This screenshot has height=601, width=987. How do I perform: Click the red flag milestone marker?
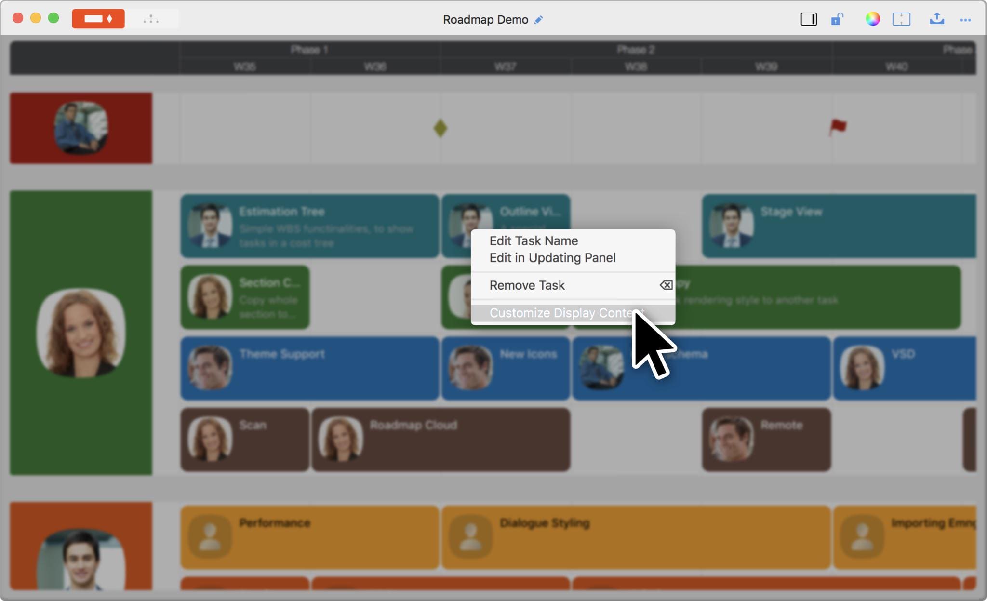coord(838,127)
